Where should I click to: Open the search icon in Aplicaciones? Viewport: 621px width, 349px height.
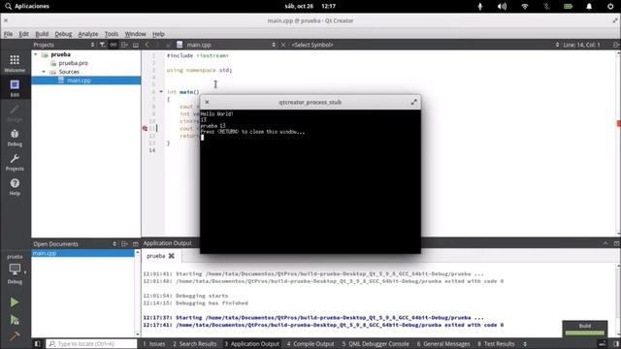tap(8, 6)
